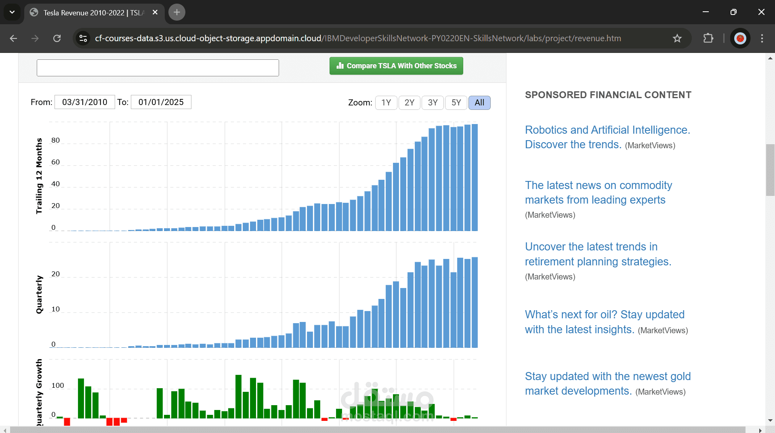
Task: Set chart zoom to 5Y
Action: click(x=456, y=103)
